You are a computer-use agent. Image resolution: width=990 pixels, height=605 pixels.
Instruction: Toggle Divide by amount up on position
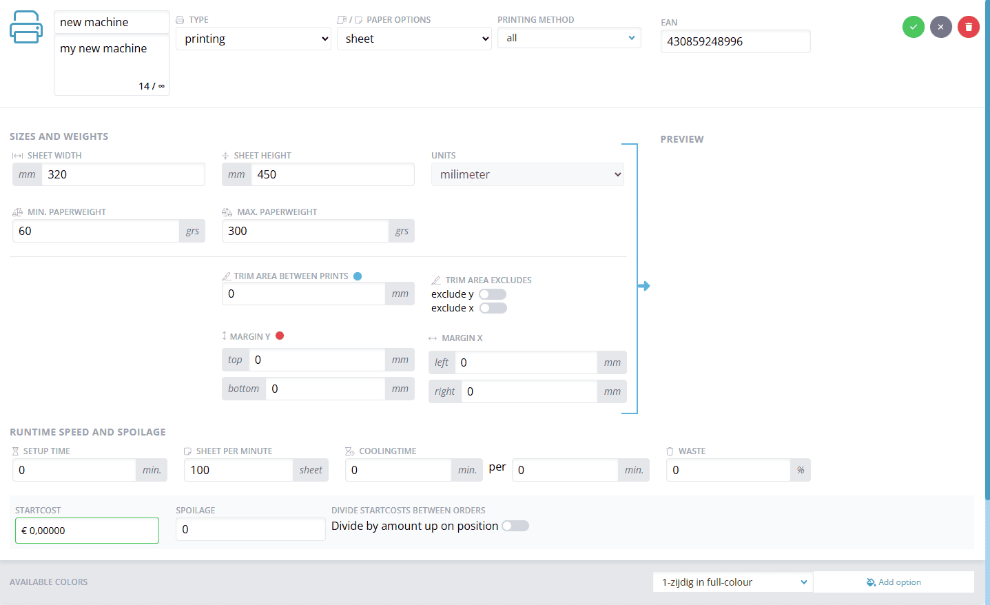pyautogui.click(x=515, y=526)
